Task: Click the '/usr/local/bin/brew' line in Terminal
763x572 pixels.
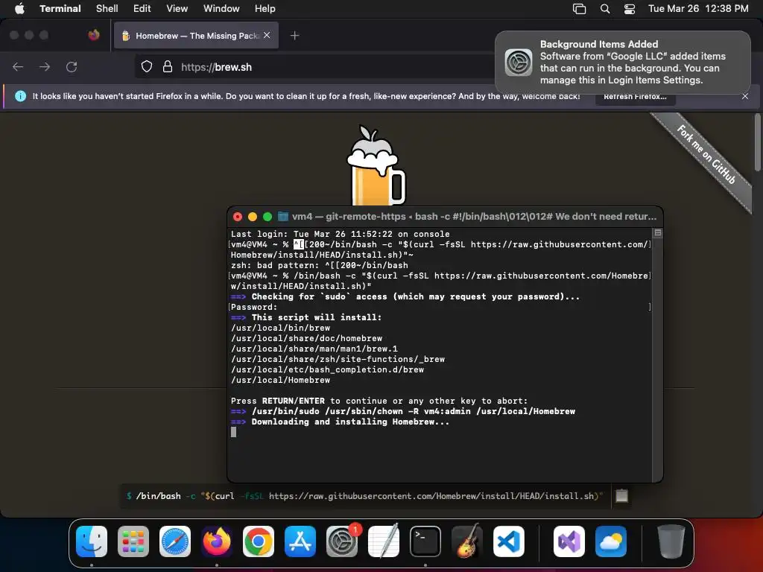Action: click(x=280, y=328)
